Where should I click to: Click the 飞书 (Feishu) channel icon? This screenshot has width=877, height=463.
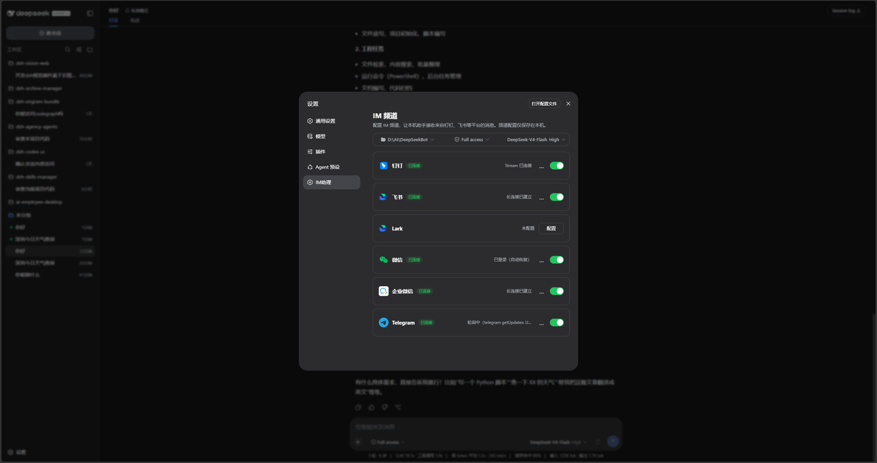[383, 197]
